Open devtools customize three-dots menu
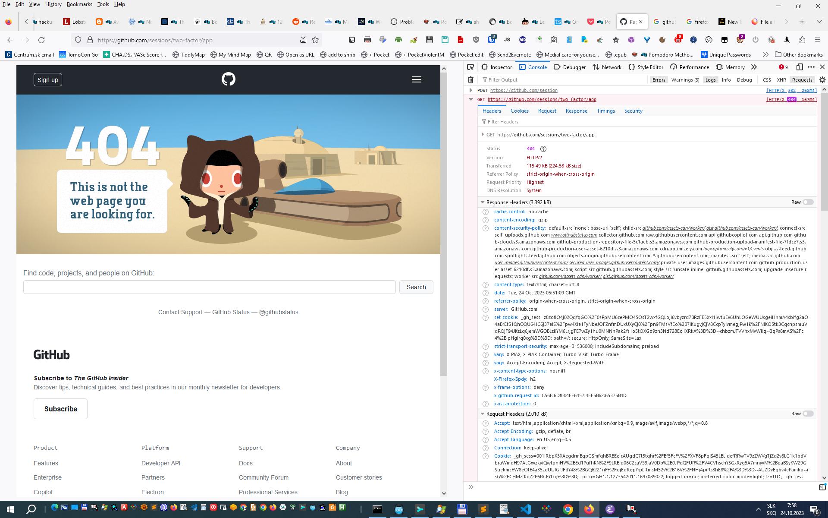Viewport: 828px width, 518px height. point(811,67)
